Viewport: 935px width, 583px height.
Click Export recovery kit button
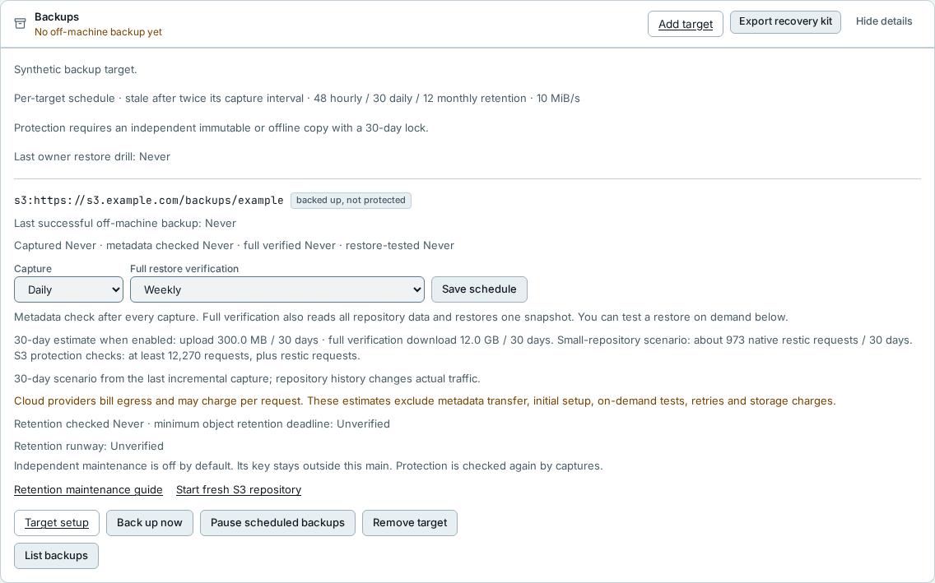click(x=785, y=21)
